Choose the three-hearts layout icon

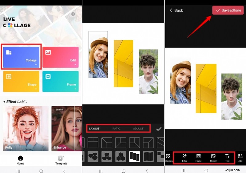[93, 156]
